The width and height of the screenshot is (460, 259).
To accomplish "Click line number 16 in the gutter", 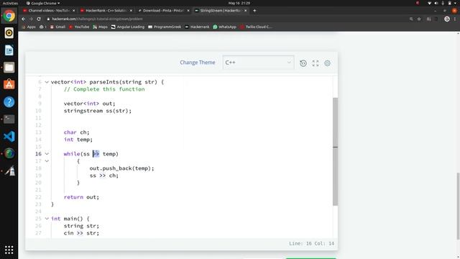I will click(x=38, y=154).
